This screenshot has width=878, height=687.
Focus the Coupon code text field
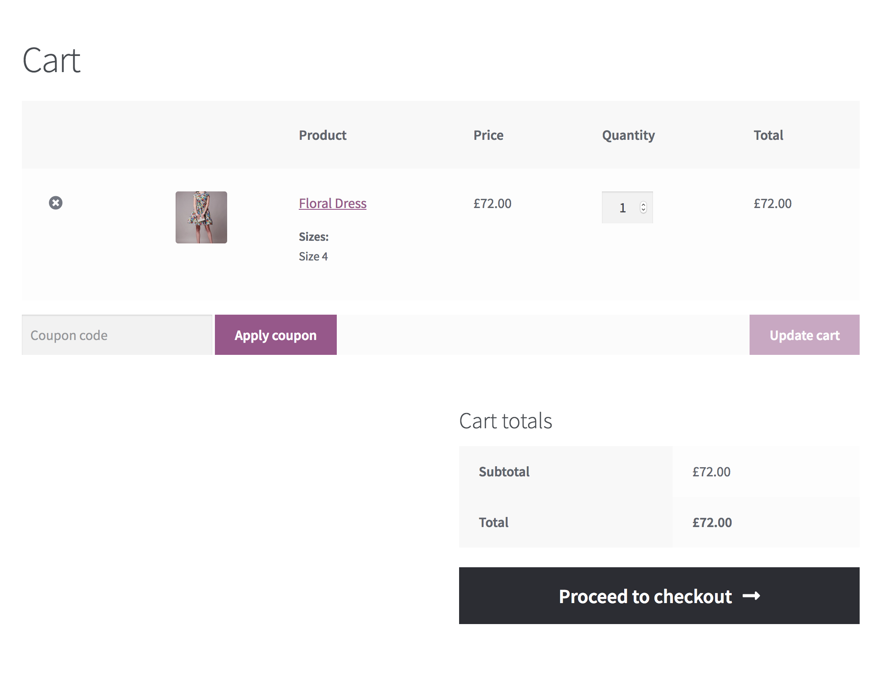117,335
